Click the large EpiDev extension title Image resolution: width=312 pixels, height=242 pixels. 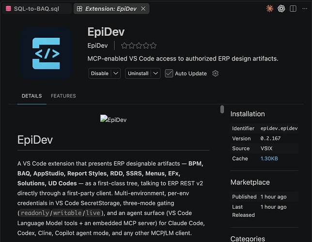pyautogui.click(x=106, y=32)
